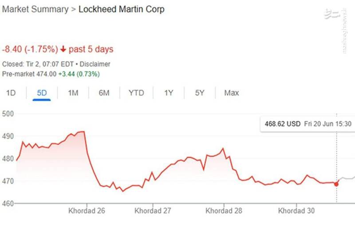Click the Market Summary breadcrumb link
This screenshot has height=235, width=355.
point(35,9)
